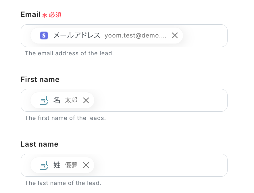
Task: Remove the 名 太郎 chip
Action: click(86, 100)
